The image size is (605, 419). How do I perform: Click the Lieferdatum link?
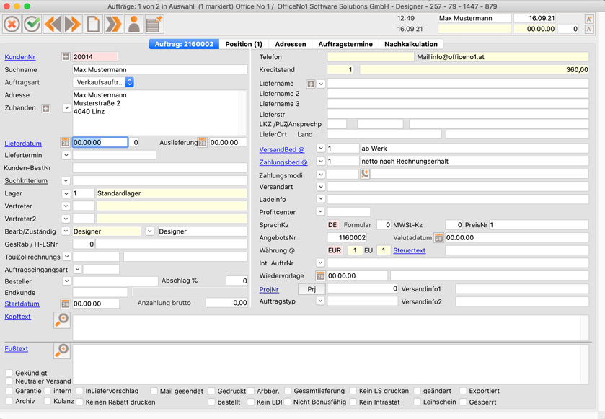pos(23,144)
